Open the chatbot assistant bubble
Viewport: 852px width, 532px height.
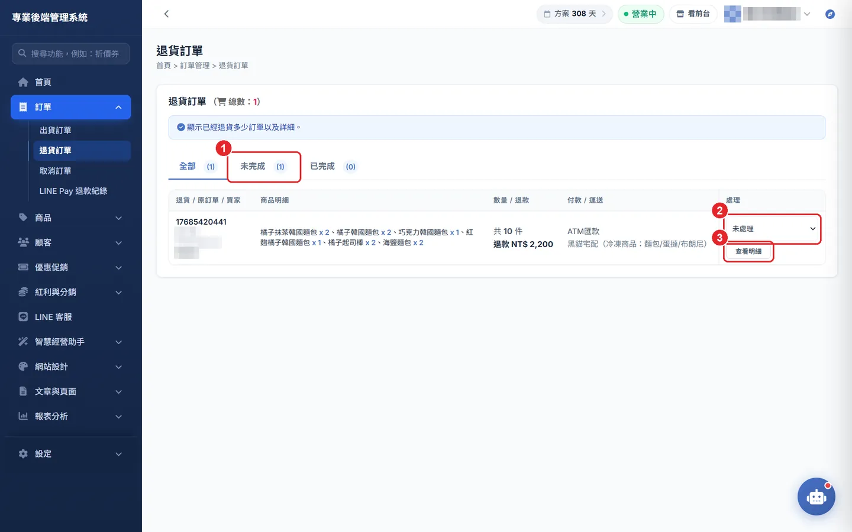816,497
